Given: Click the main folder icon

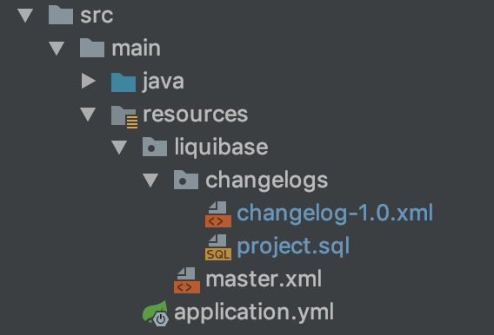Looking at the screenshot, I should [92, 48].
